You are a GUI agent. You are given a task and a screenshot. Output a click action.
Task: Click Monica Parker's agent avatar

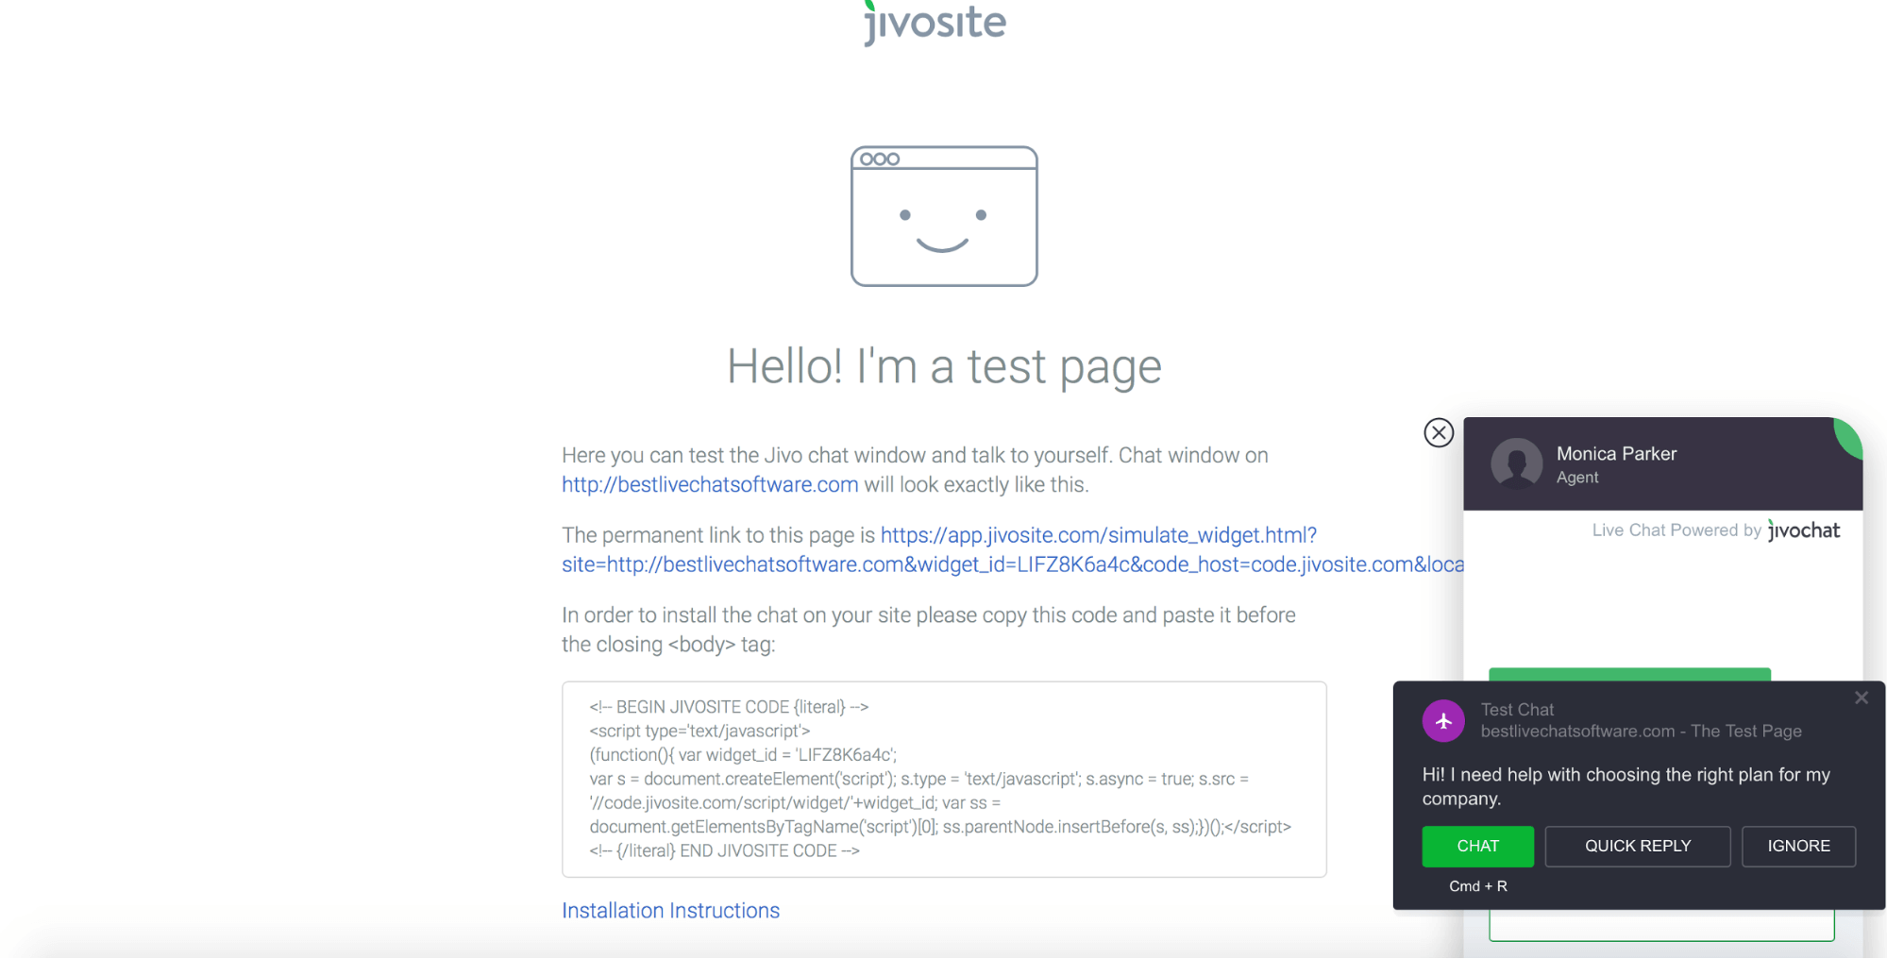(1516, 463)
